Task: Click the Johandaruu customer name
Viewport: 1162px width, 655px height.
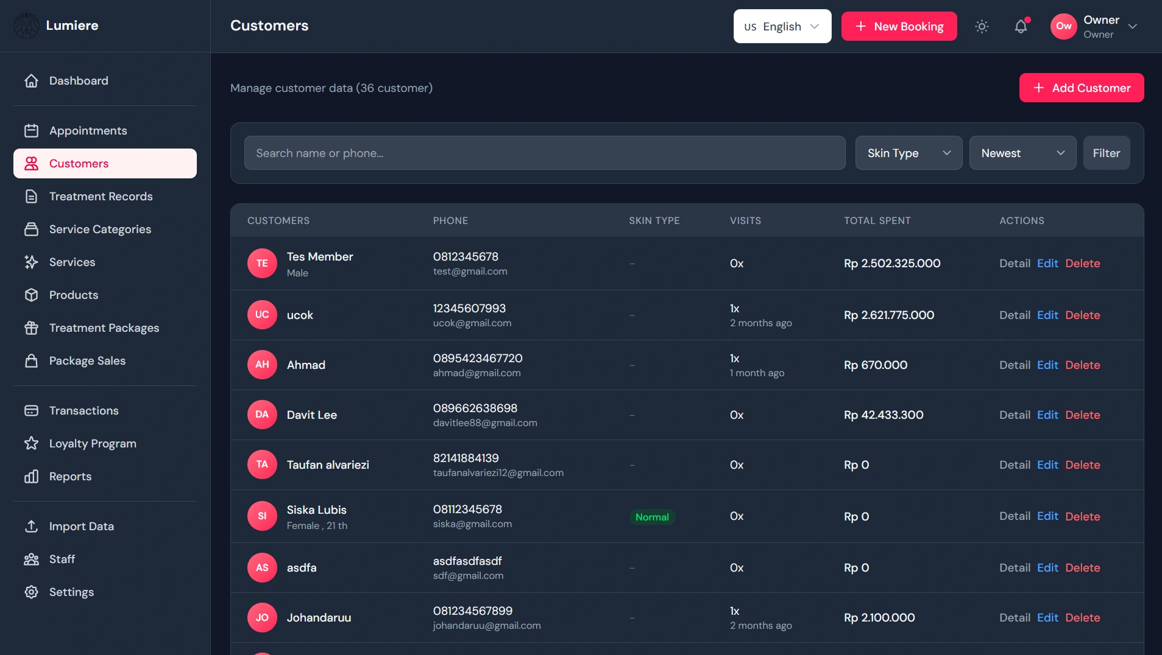Action: [x=319, y=618]
